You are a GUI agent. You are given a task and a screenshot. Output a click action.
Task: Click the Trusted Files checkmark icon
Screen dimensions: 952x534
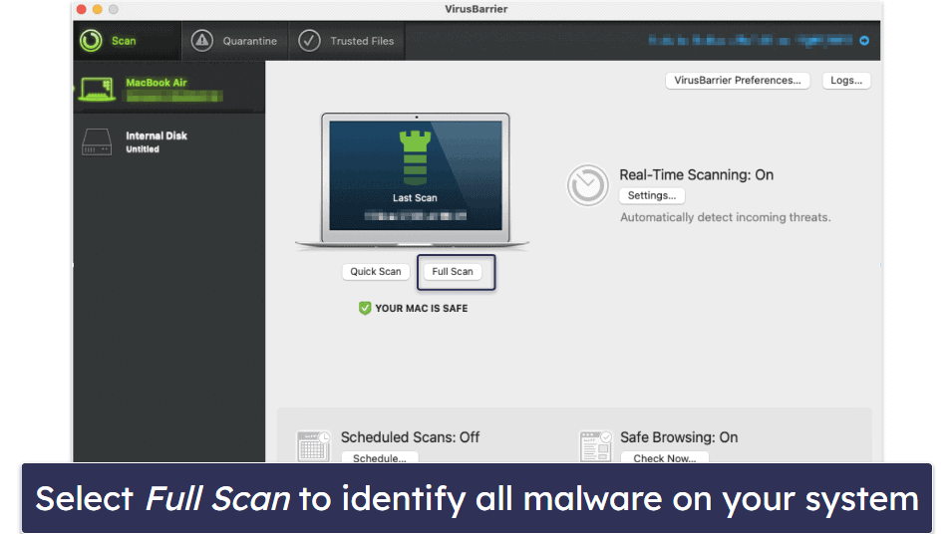(x=309, y=41)
